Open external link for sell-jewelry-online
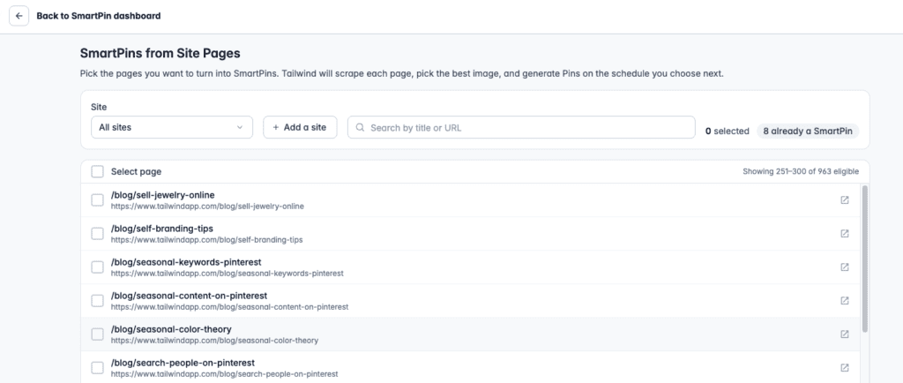 pyautogui.click(x=844, y=199)
